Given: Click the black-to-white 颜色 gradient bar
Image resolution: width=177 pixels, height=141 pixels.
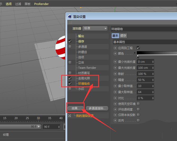Looking at the screenshot, I should coord(157,53).
